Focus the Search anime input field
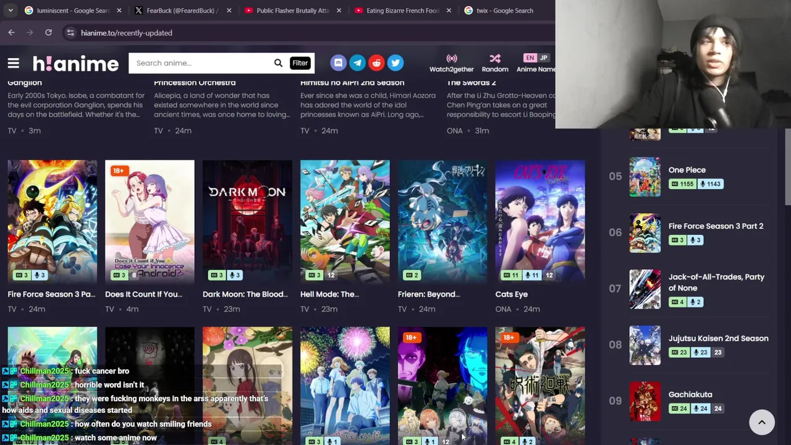791x445 pixels. 201,63
